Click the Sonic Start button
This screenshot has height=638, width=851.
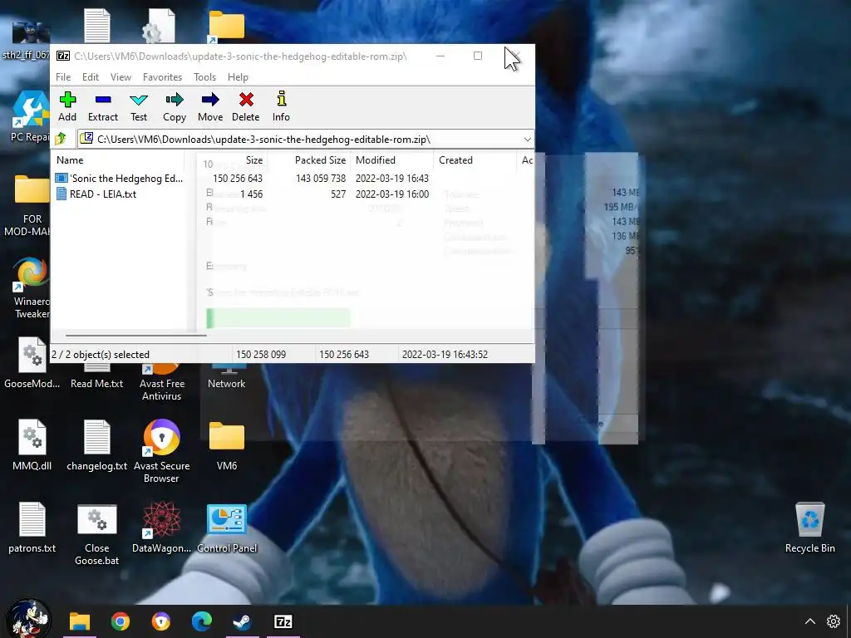(x=27, y=620)
